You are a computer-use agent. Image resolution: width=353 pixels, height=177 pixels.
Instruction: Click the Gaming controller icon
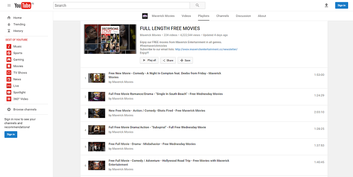coord(9,60)
